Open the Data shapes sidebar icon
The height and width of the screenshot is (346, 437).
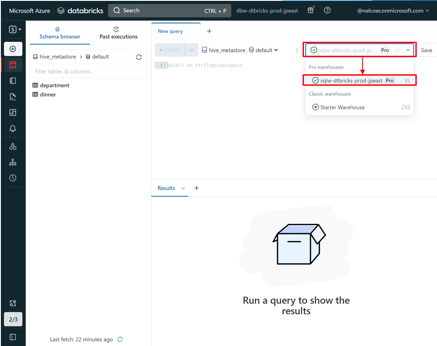pos(13,146)
